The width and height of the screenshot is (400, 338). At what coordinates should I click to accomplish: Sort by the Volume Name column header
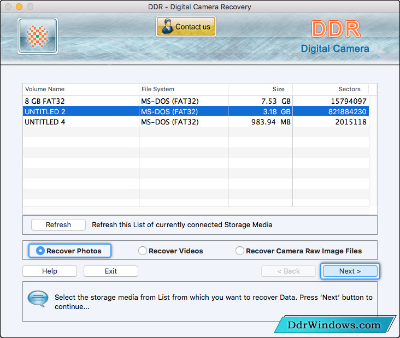tap(81, 89)
